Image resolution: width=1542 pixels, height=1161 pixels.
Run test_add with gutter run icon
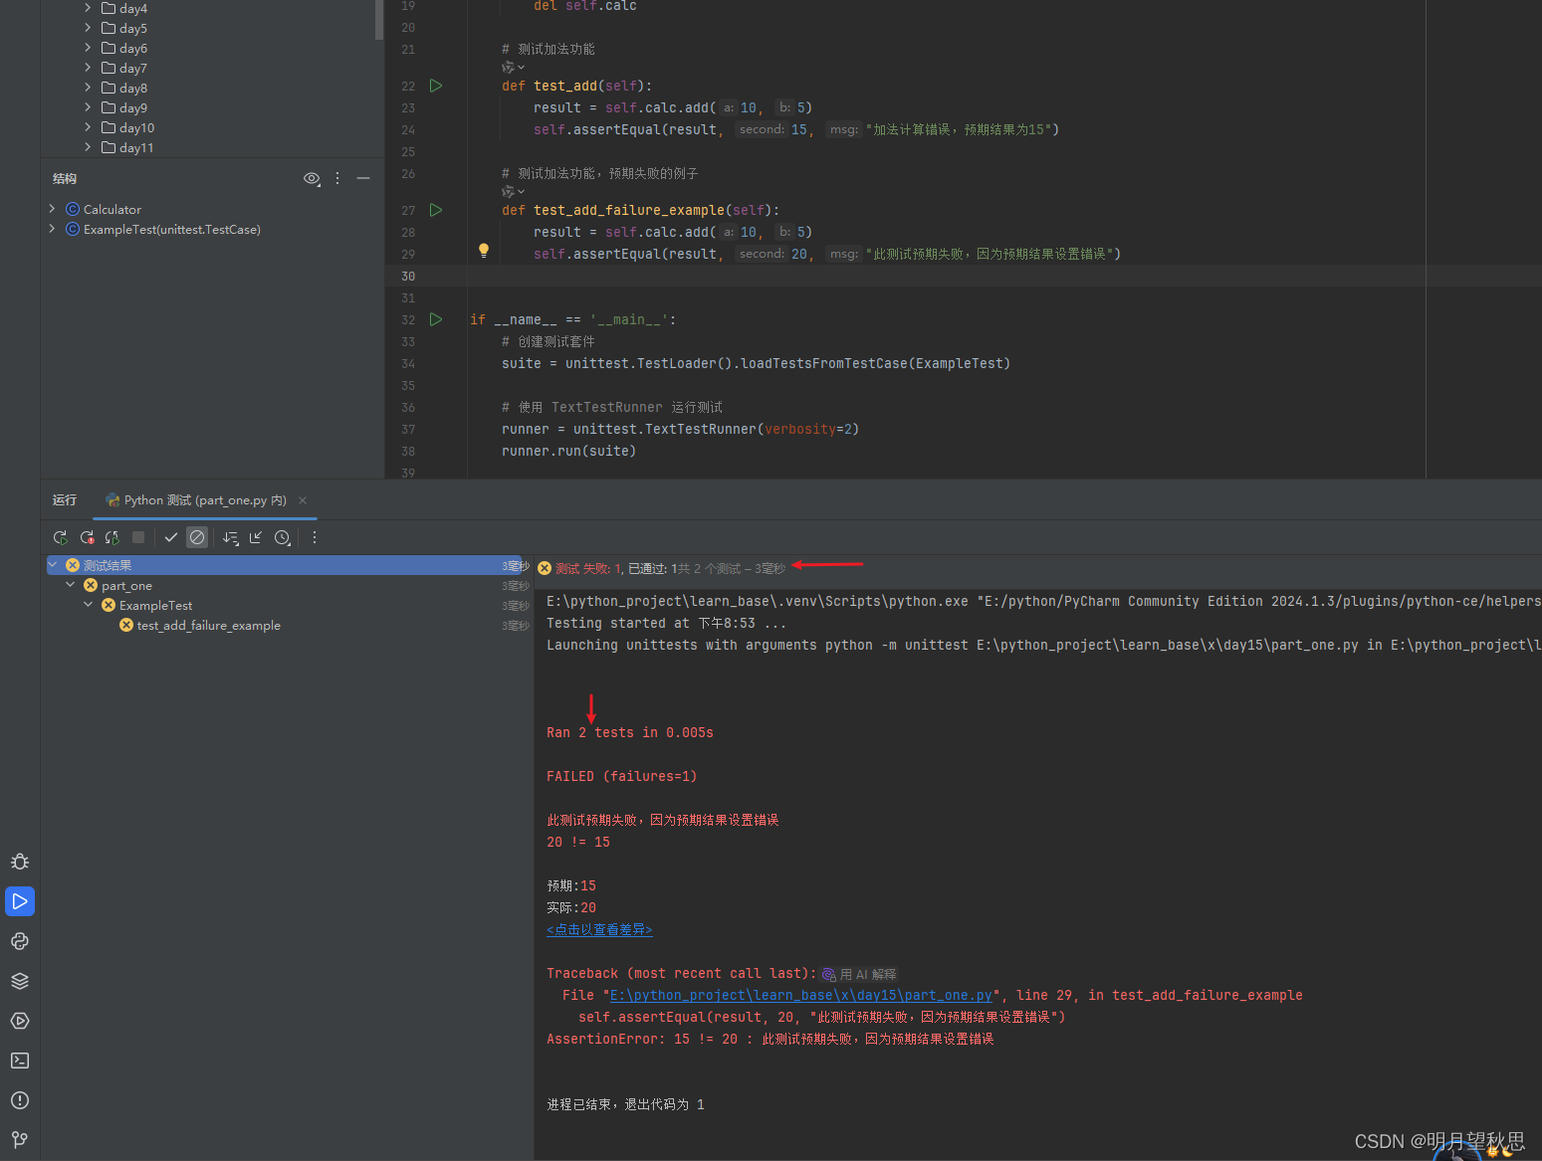(x=436, y=86)
